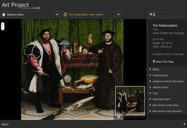Expand More Works by this Artist
This screenshot has height=128, width=187.
(x=165, y=105)
